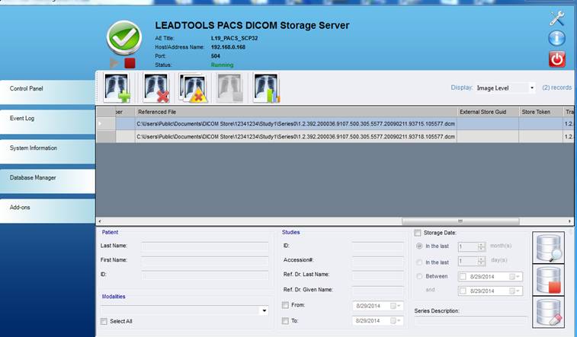Click the Accession# field
The height and width of the screenshot is (337, 577).
point(377,260)
